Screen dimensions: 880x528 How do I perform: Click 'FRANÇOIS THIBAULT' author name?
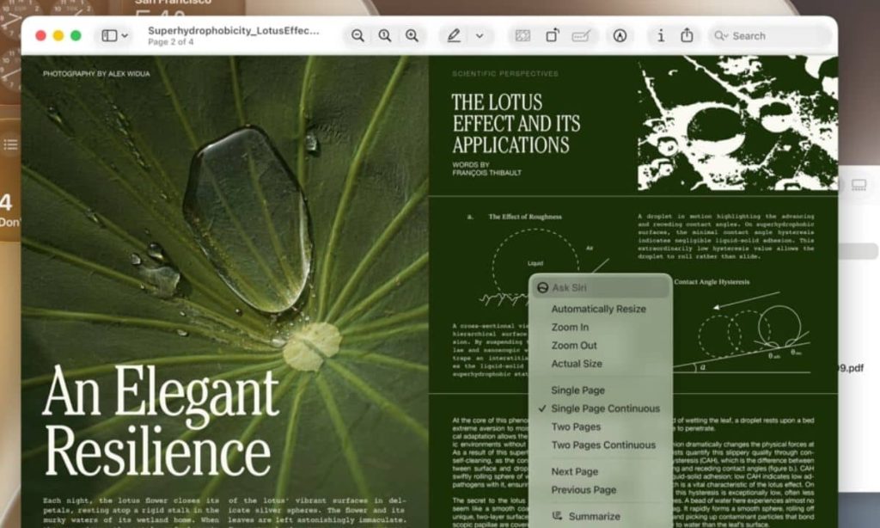coord(486,173)
